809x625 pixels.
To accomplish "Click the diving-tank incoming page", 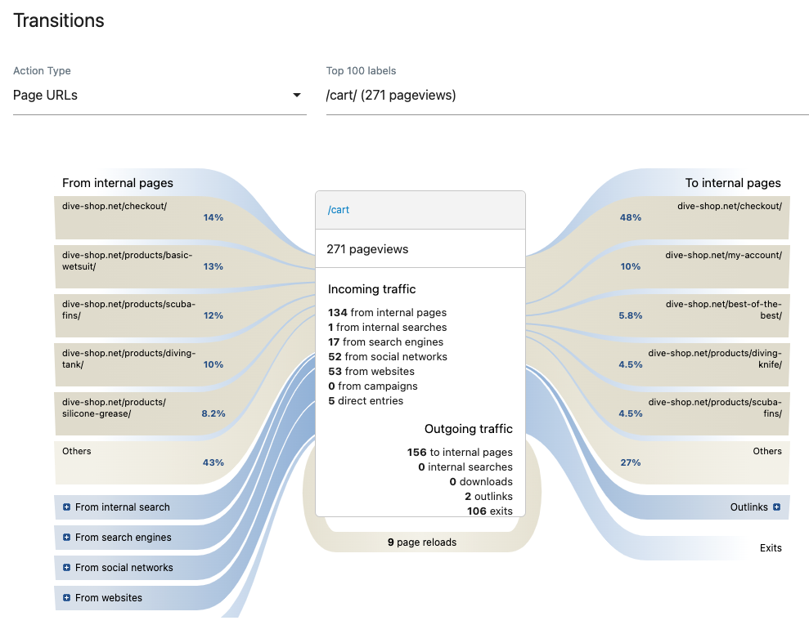I will tap(139, 364).
